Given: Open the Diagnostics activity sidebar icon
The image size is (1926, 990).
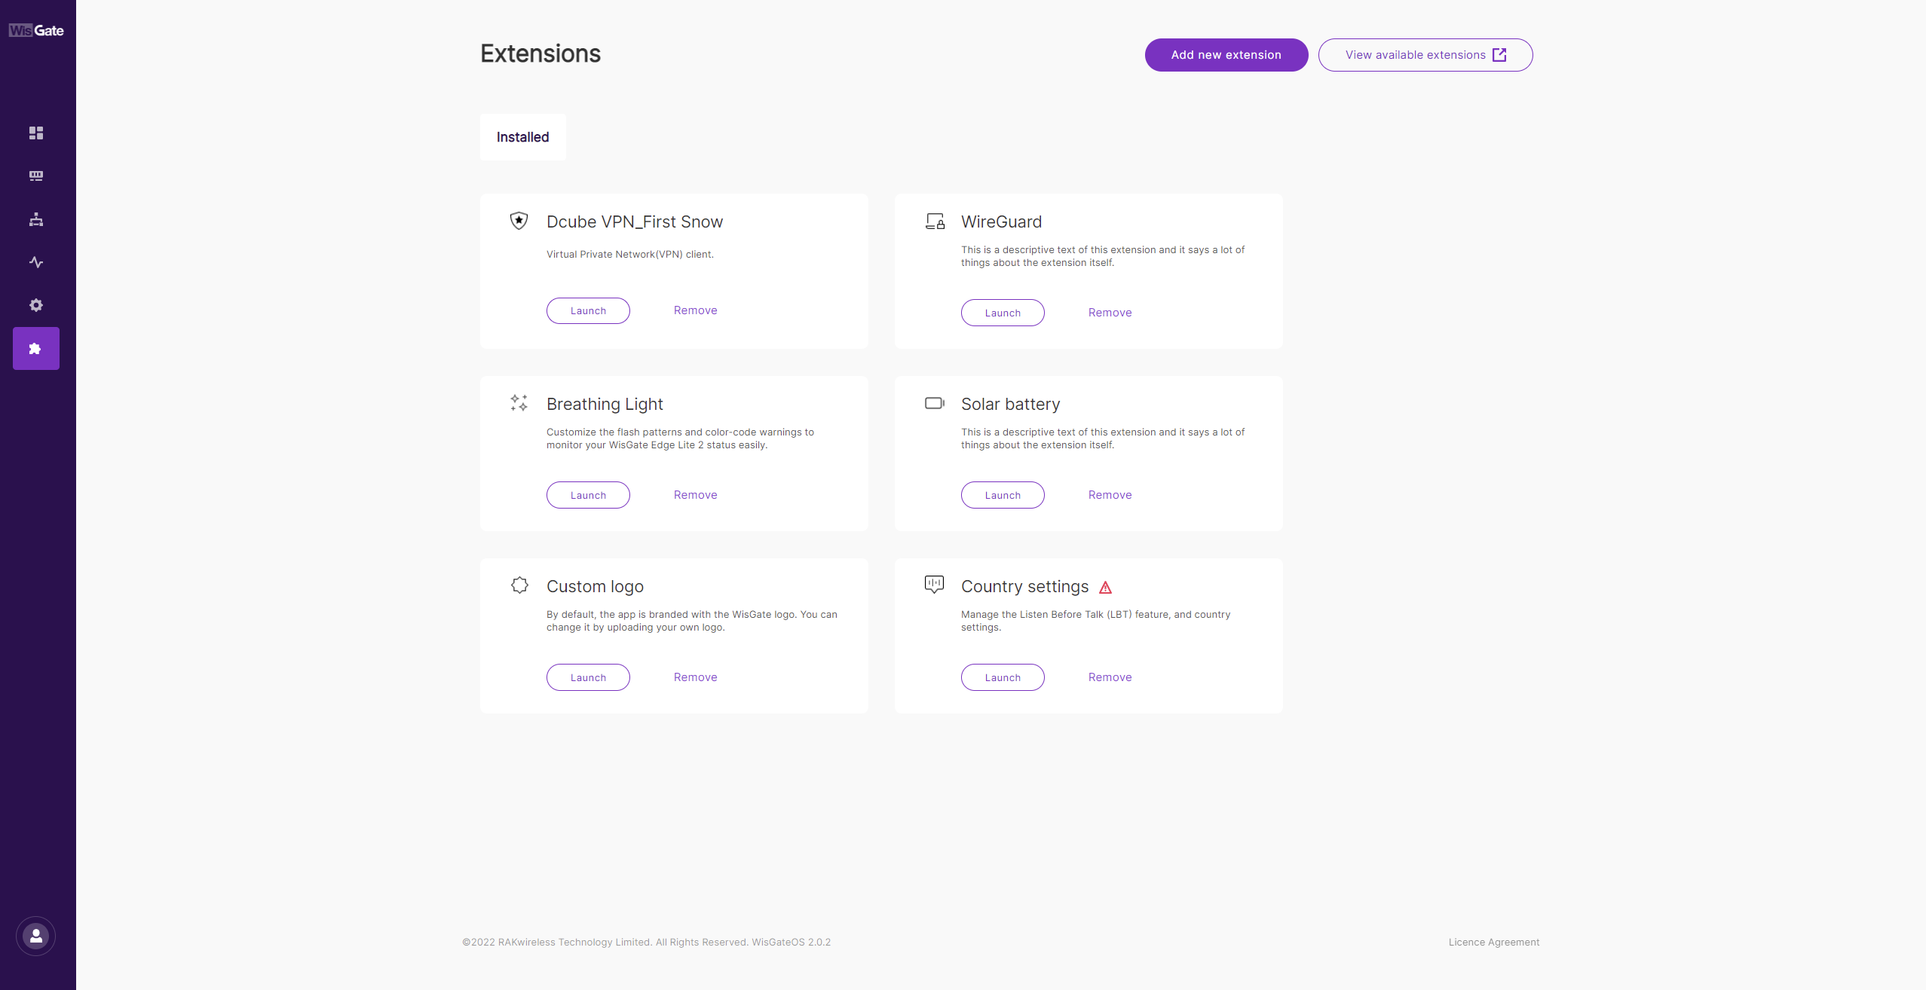Looking at the screenshot, I should (36, 262).
